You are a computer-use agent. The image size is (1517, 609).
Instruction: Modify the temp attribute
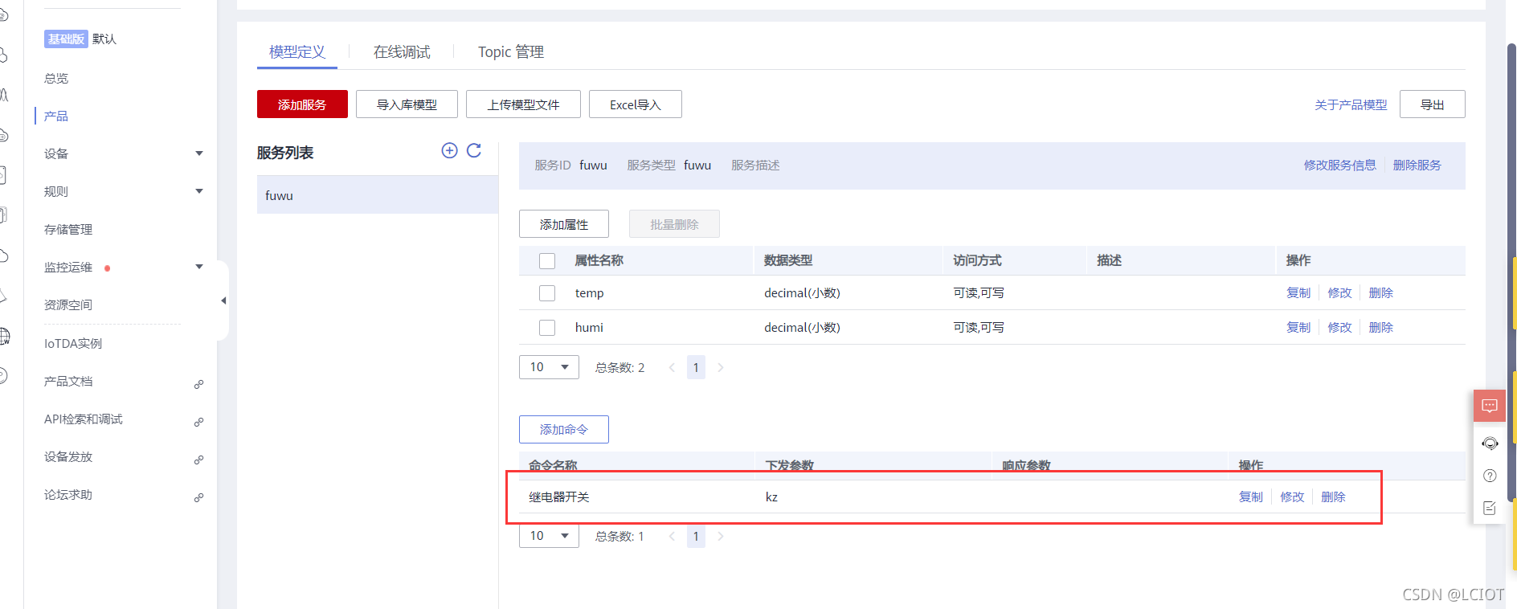[1340, 292]
